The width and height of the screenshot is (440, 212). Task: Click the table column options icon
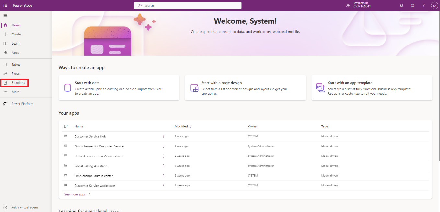(66, 126)
